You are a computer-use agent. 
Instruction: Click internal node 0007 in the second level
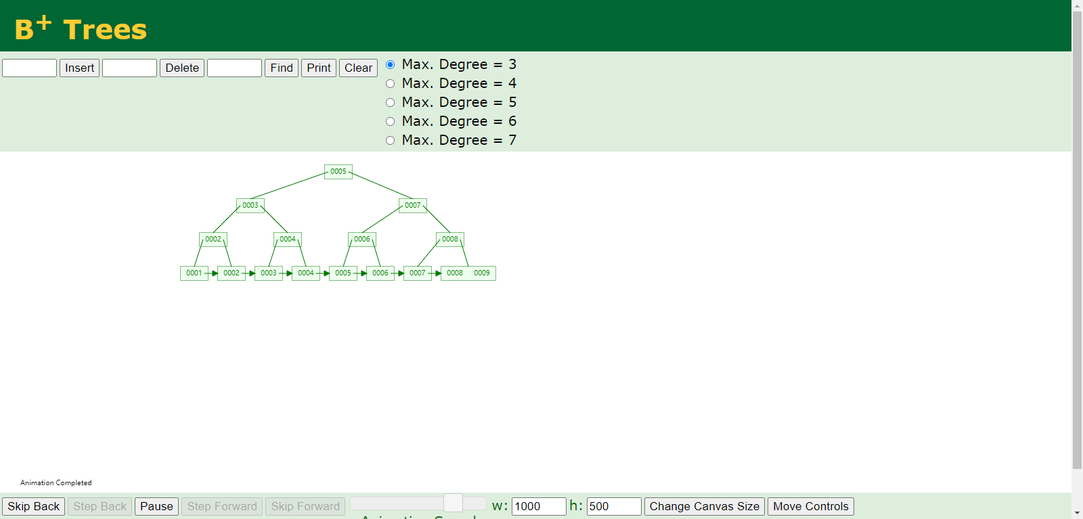point(413,206)
